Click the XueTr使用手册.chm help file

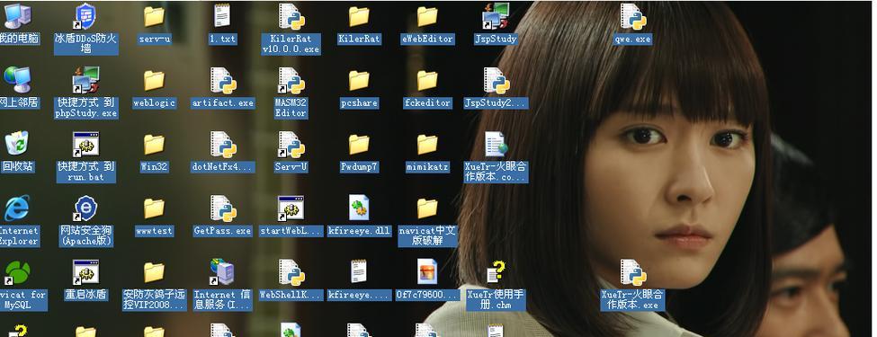496,272
